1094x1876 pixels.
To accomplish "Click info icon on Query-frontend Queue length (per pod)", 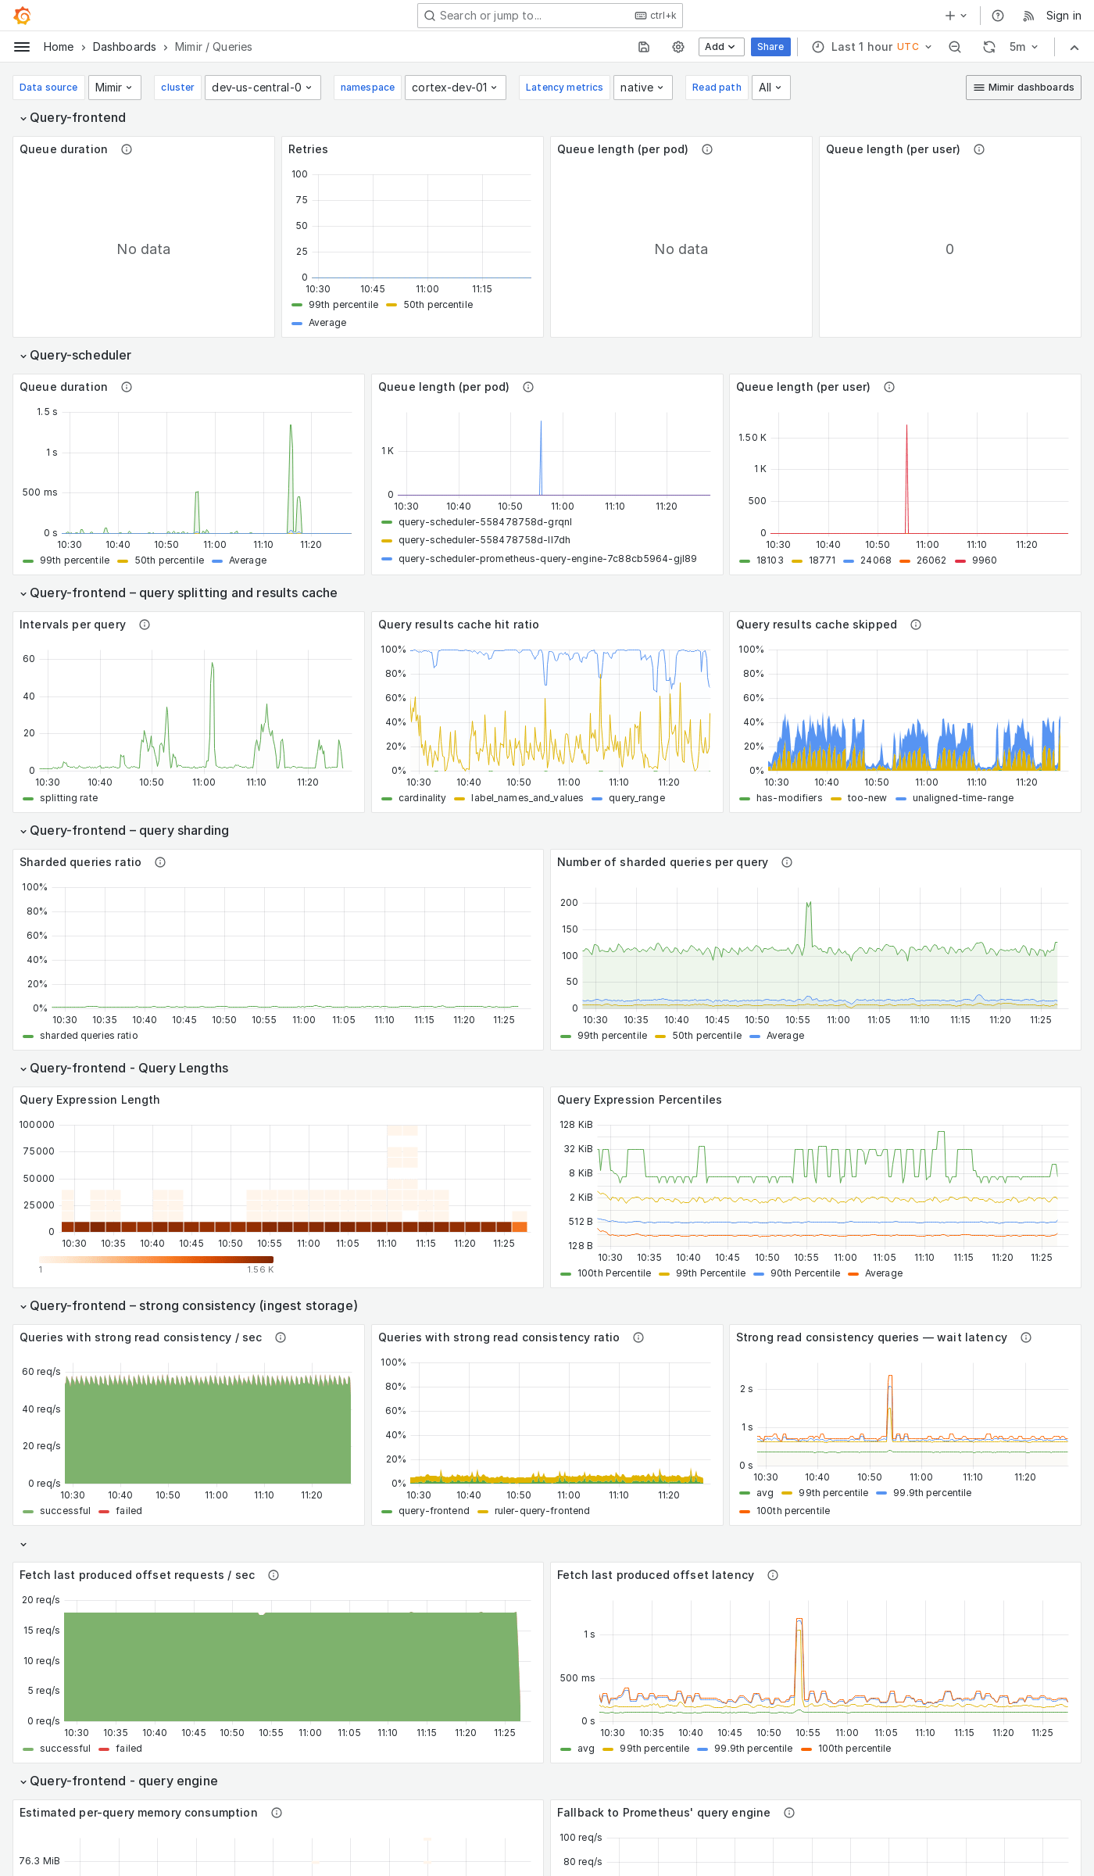I will 707,149.
